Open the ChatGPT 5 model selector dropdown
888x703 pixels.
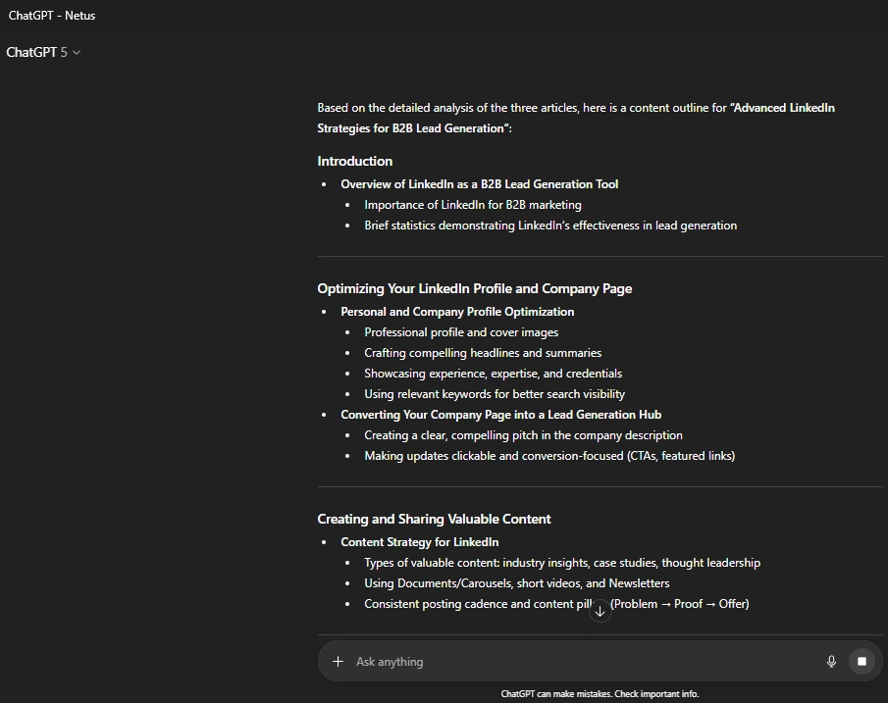(43, 52)
